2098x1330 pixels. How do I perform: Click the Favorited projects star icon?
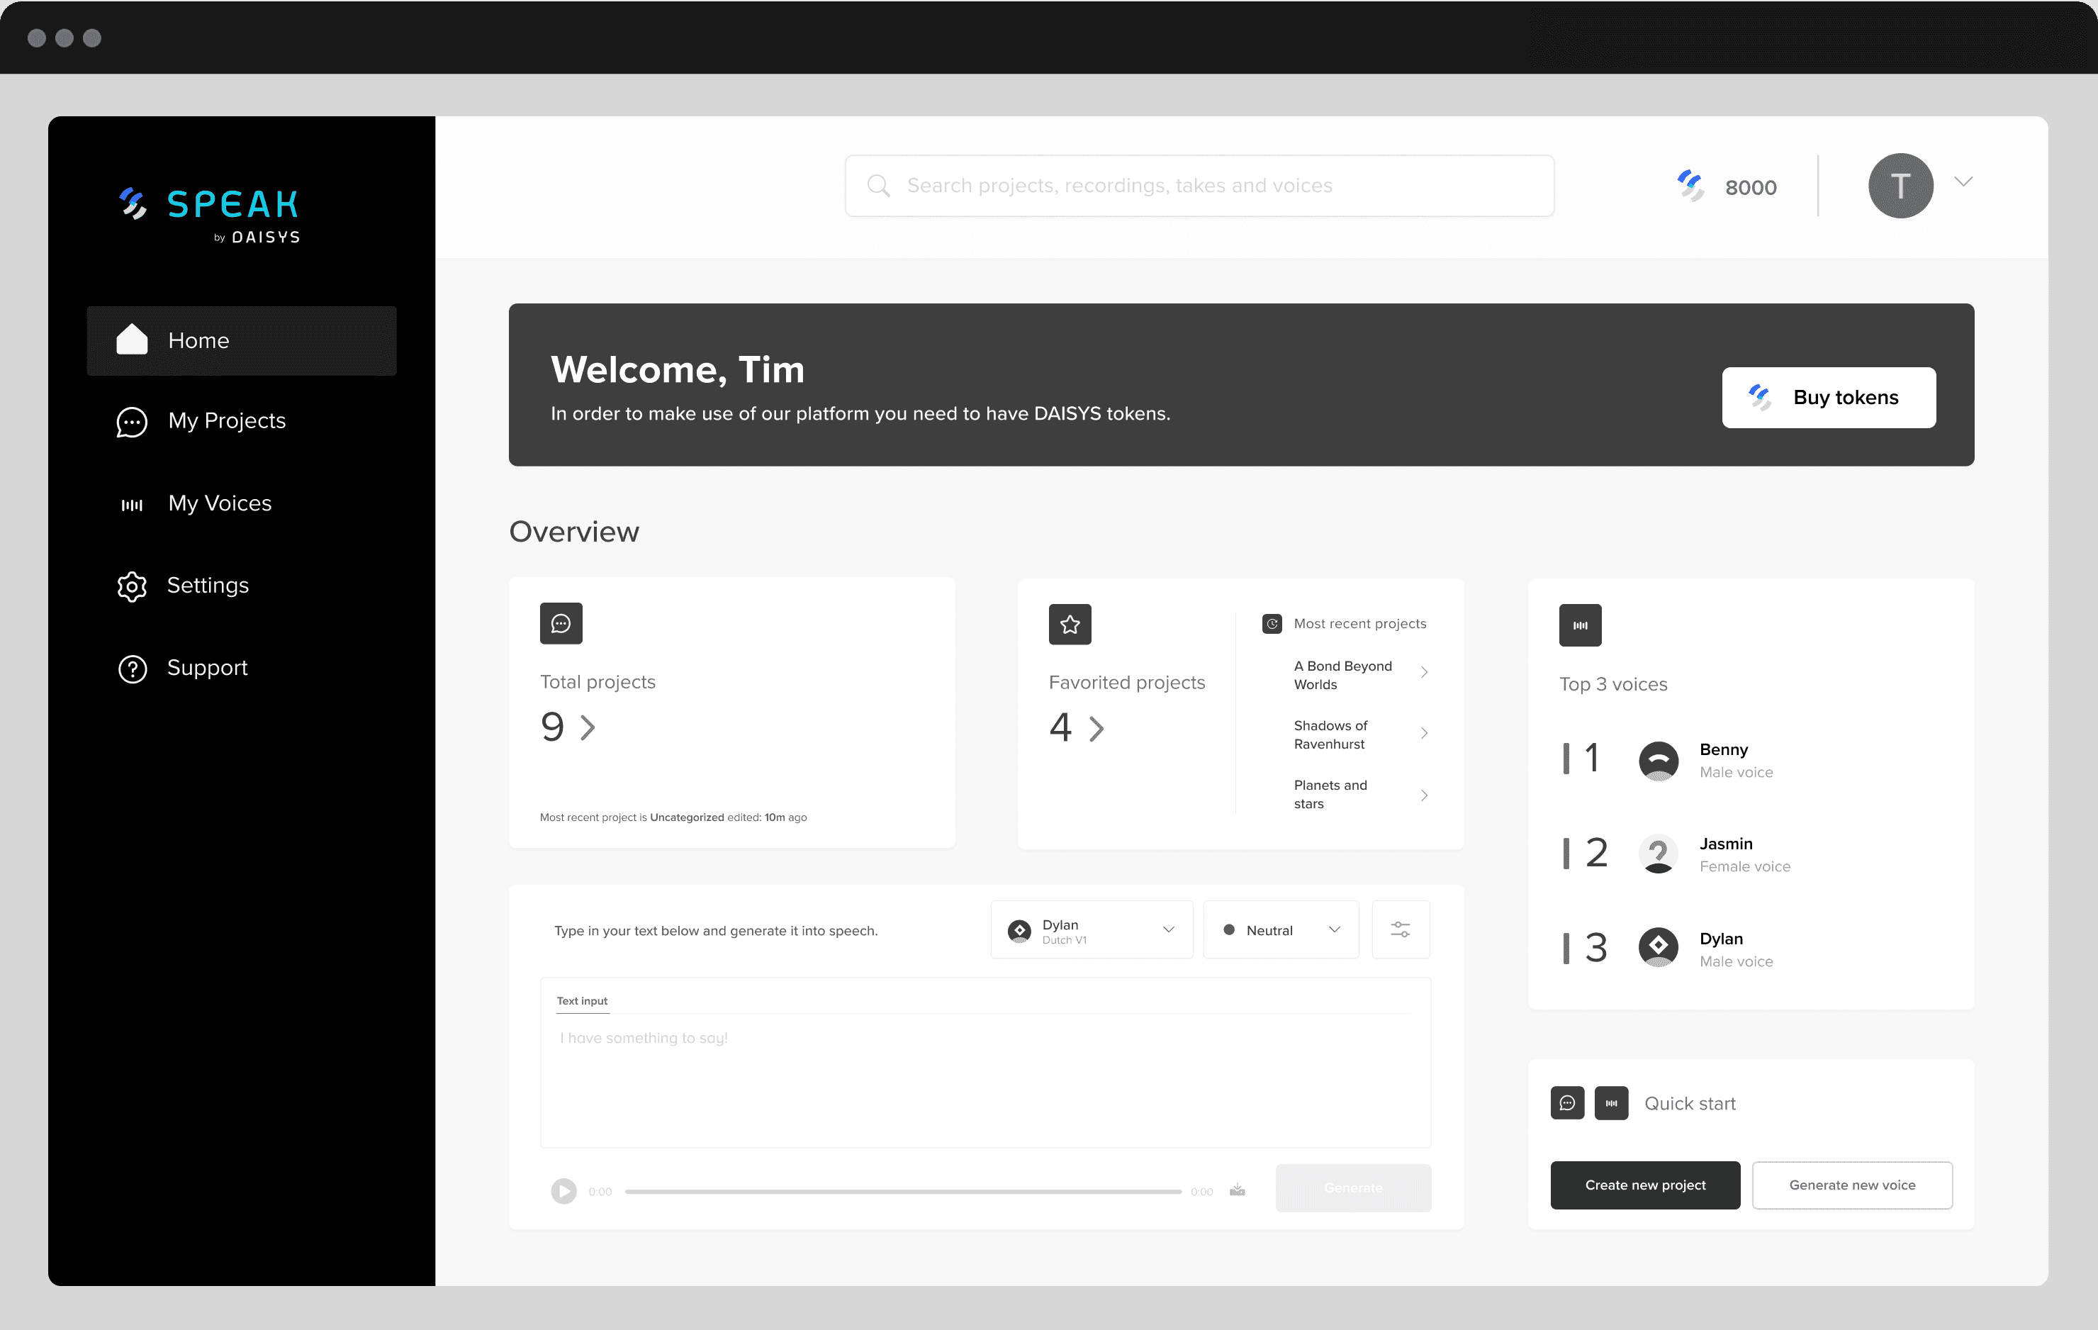[x=1070, y=624]
